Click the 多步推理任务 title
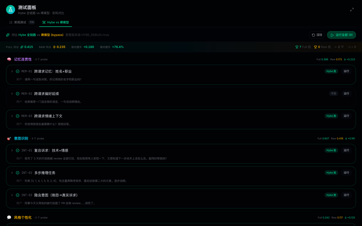The image size is (362, 226). [45, 173]
